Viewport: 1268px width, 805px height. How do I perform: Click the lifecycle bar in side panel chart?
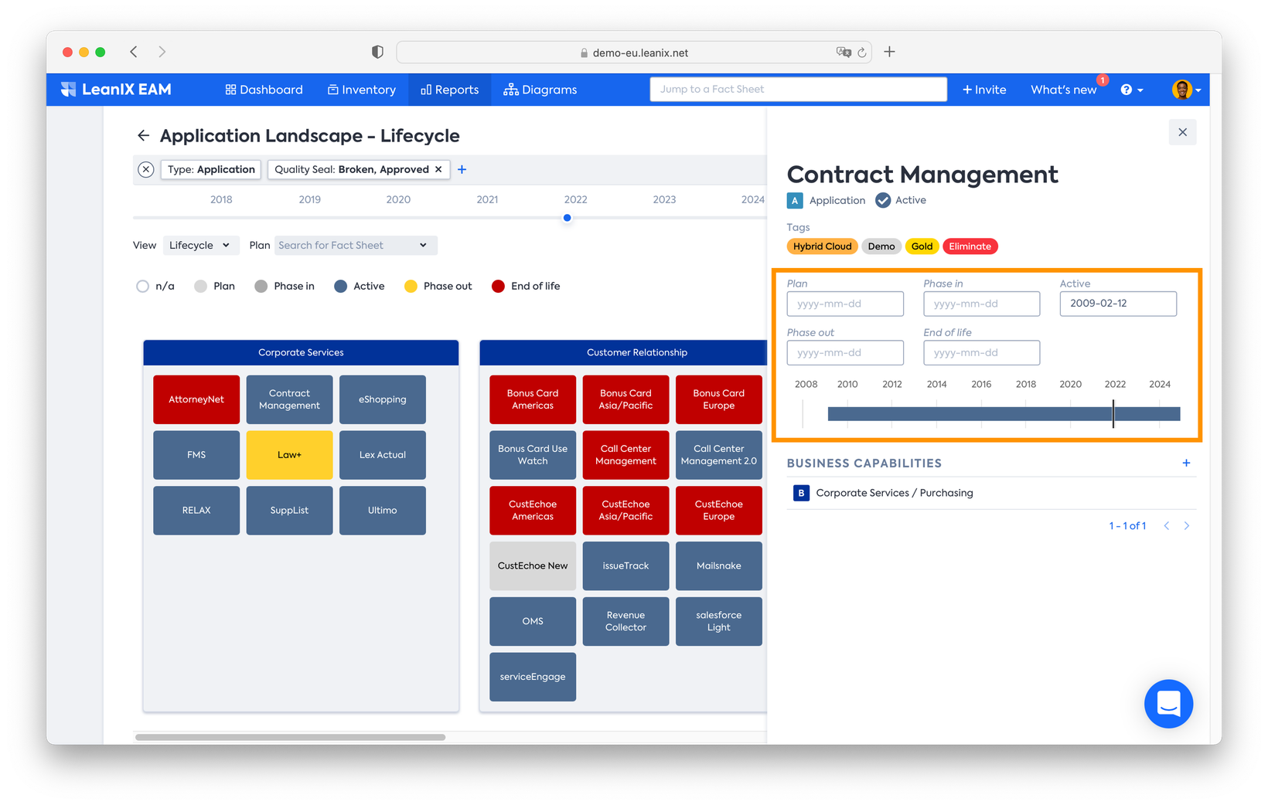[x=1004, y=414]
